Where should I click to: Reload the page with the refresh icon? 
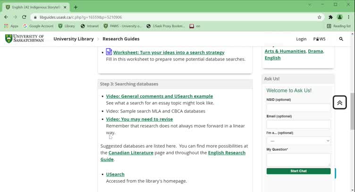tap(24, 17)
